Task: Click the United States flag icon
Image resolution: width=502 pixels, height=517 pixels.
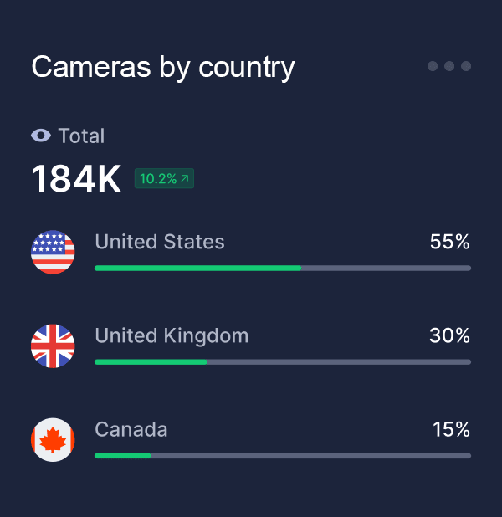Action: coord(53,252)
